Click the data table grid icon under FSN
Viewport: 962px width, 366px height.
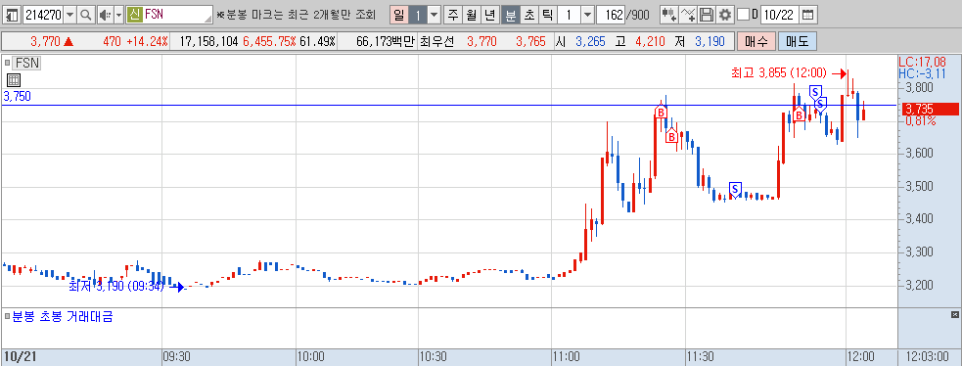coord(14,79)
